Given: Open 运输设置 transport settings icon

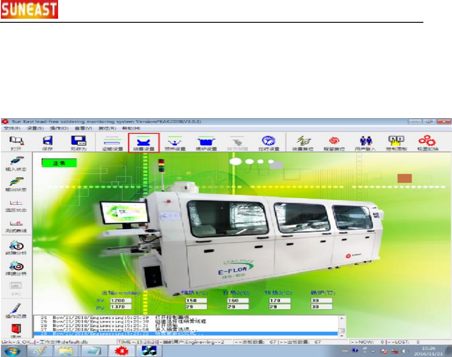Looking at the screenshot, I should [x=112, y=143].
